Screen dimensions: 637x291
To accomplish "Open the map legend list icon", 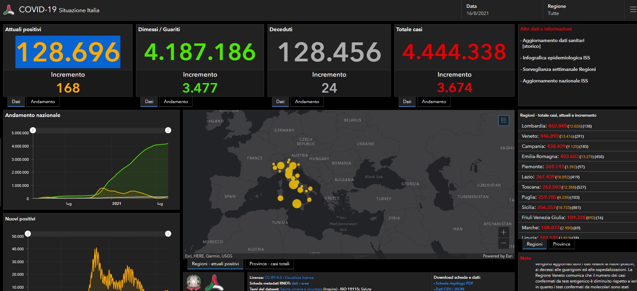I will 503,120.
